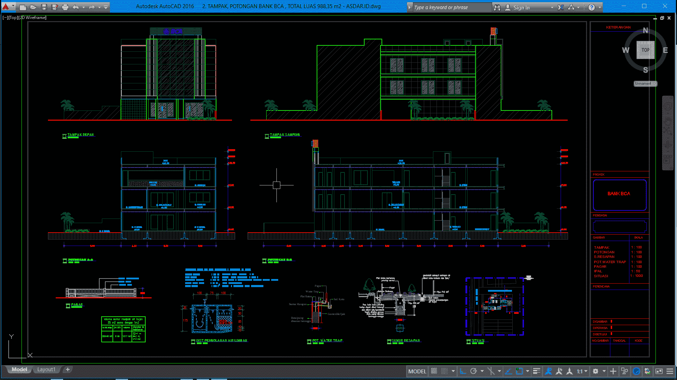
Task: Click the N compass direction on ViewCube
Action: coord(645,31)
